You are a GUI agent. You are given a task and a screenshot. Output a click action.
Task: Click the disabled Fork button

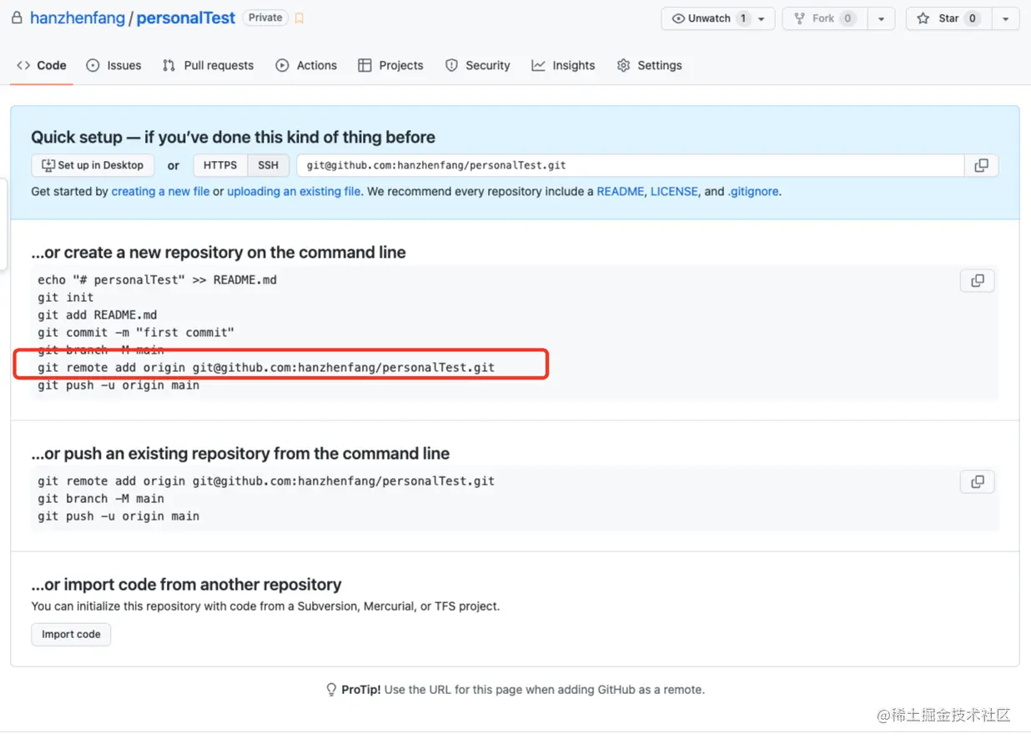click(825, 18)
